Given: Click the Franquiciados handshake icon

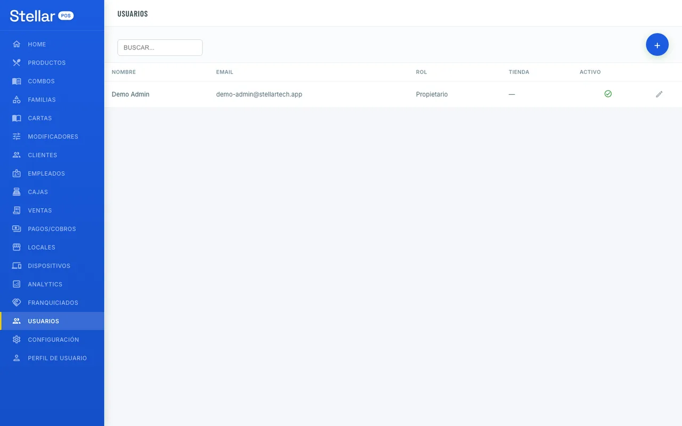Looking at the screenshot, I should pyautogui.click(x=17, y=303).
